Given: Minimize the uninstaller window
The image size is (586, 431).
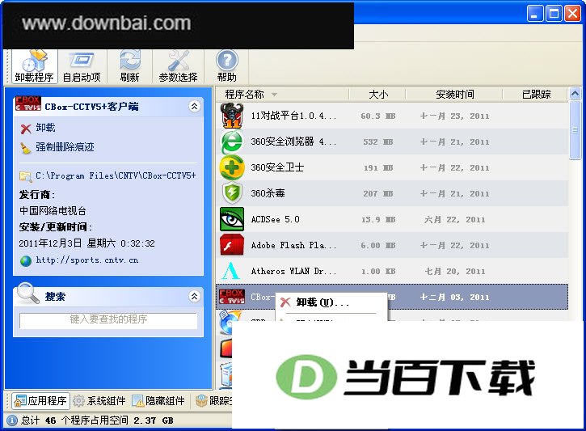Looking at the screenshot, I should click(x=535, y=14).
